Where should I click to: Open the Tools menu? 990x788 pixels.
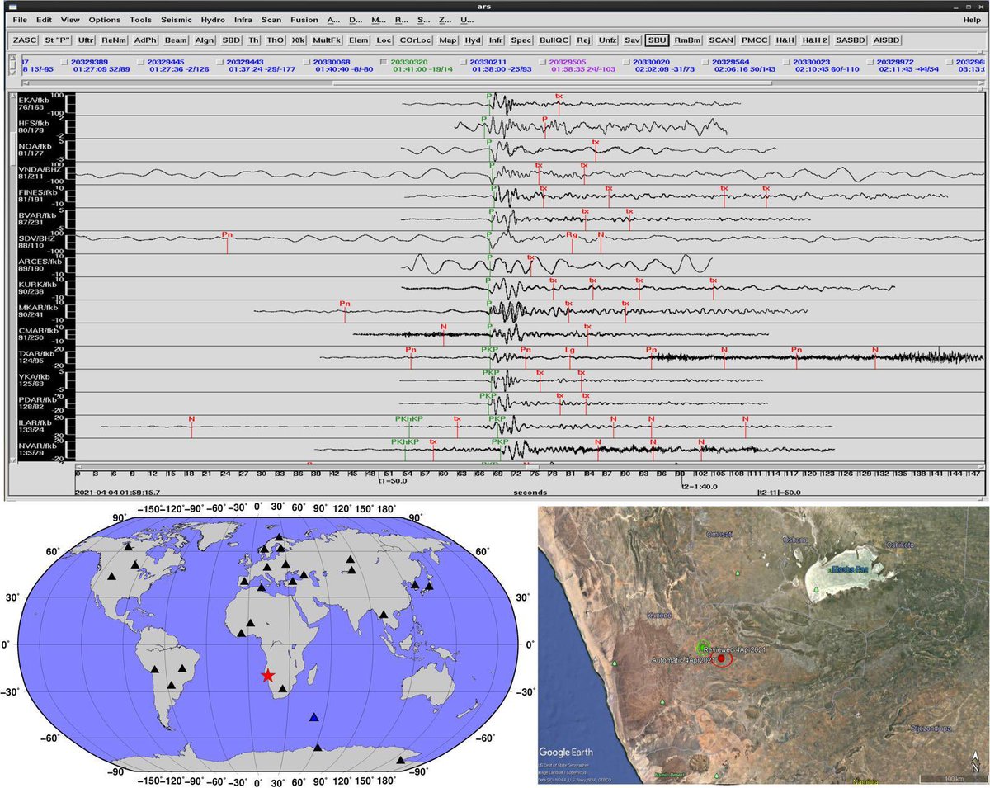tap(140, 19)
